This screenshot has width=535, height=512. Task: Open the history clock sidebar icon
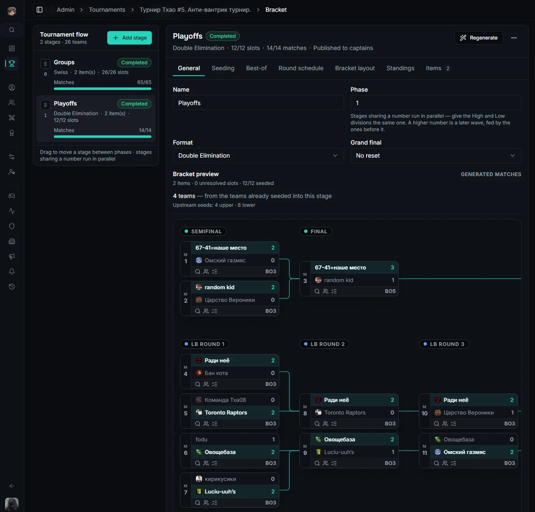[x=12, y=287]
